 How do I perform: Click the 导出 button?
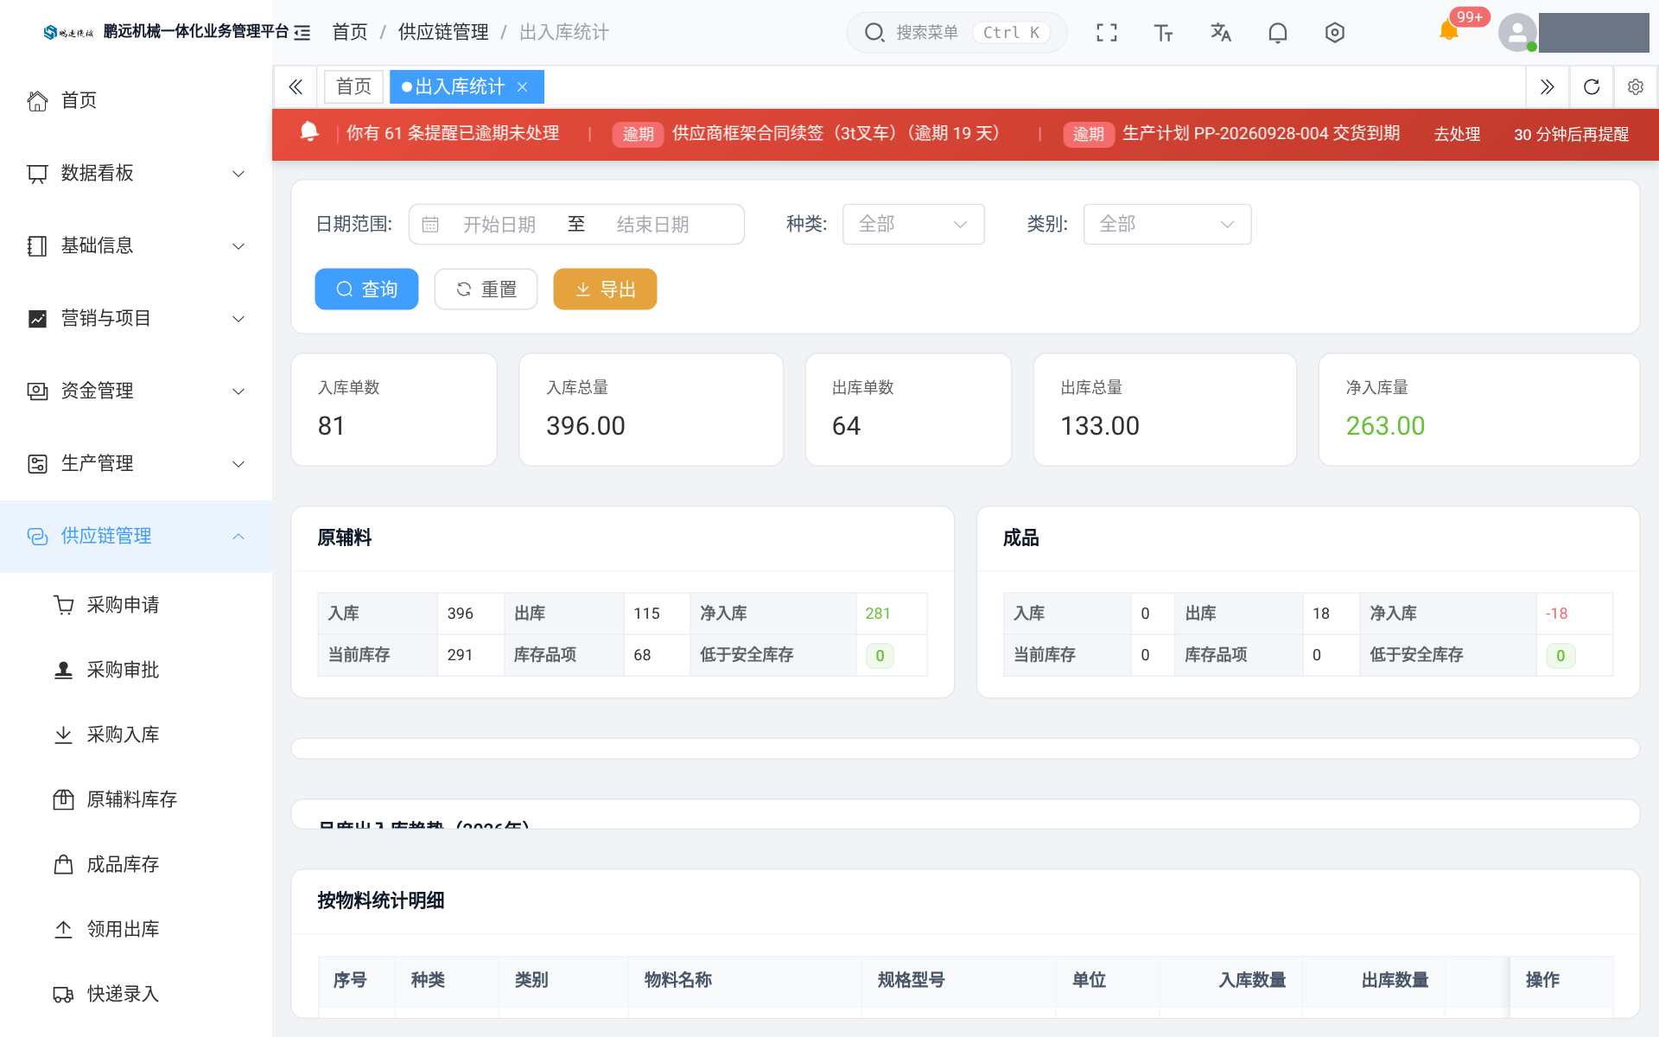[x=605, y=289]
